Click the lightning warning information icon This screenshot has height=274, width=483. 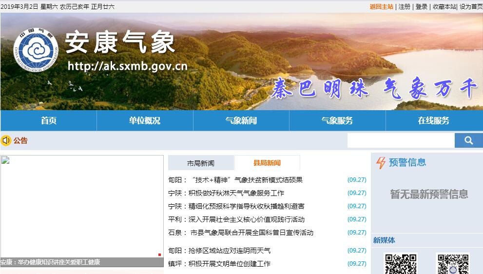pos(381,163)
